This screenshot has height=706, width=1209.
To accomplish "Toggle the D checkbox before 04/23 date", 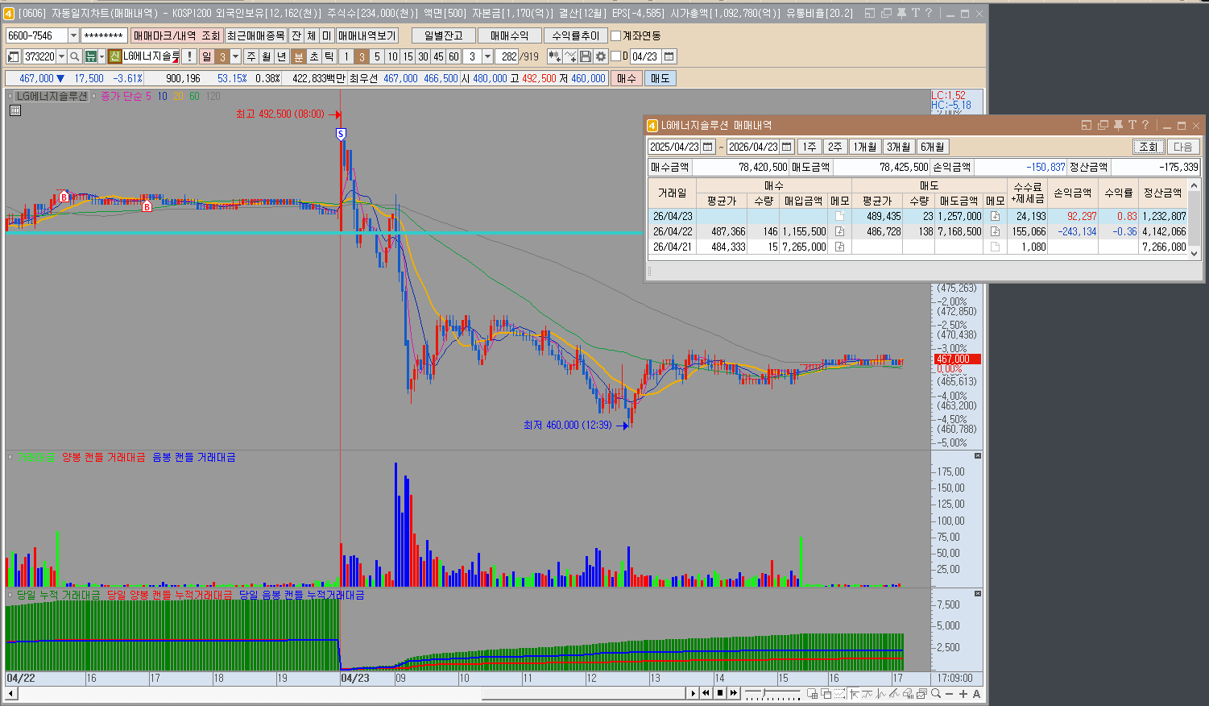I will (x=615, y=56).
